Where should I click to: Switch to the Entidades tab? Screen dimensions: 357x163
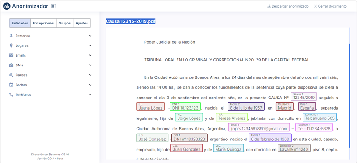(x=20, y=23)
